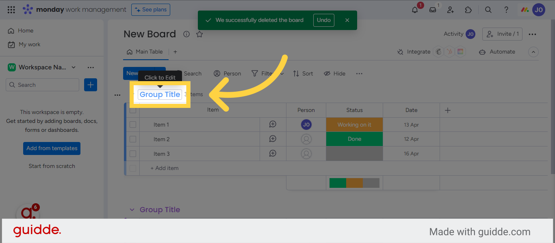The height and width of the screenshot is (243, 555).
Task: Click Undo in the toast
Action: pos(324,20)
